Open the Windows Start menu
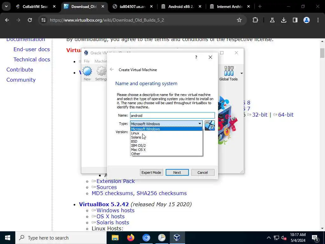This screenshot has width=325, height=244. pyautogui.click(x=8, y=238)
